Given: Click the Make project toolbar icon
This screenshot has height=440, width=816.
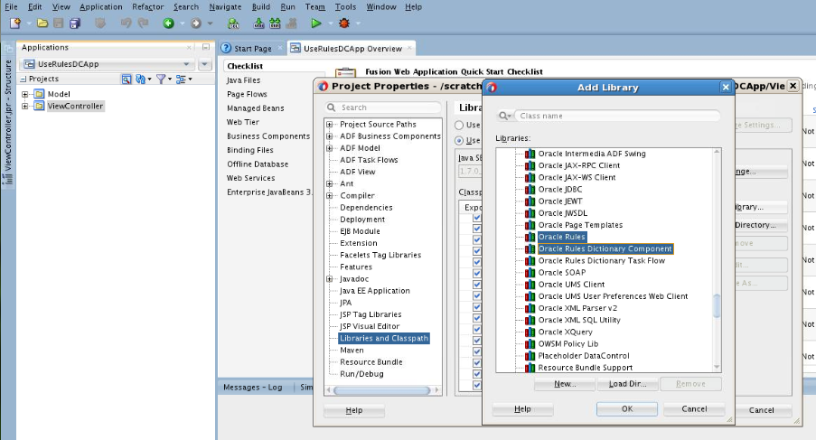Looking at the screenshot, I should coord(258,23).
